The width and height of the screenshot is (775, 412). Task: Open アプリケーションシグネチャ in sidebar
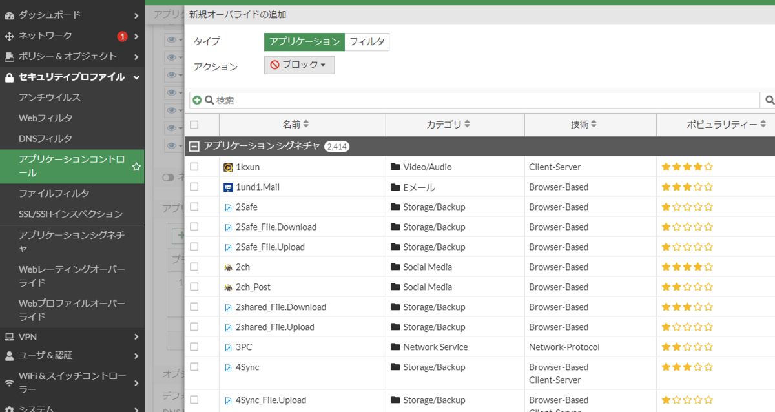[72, 241]
